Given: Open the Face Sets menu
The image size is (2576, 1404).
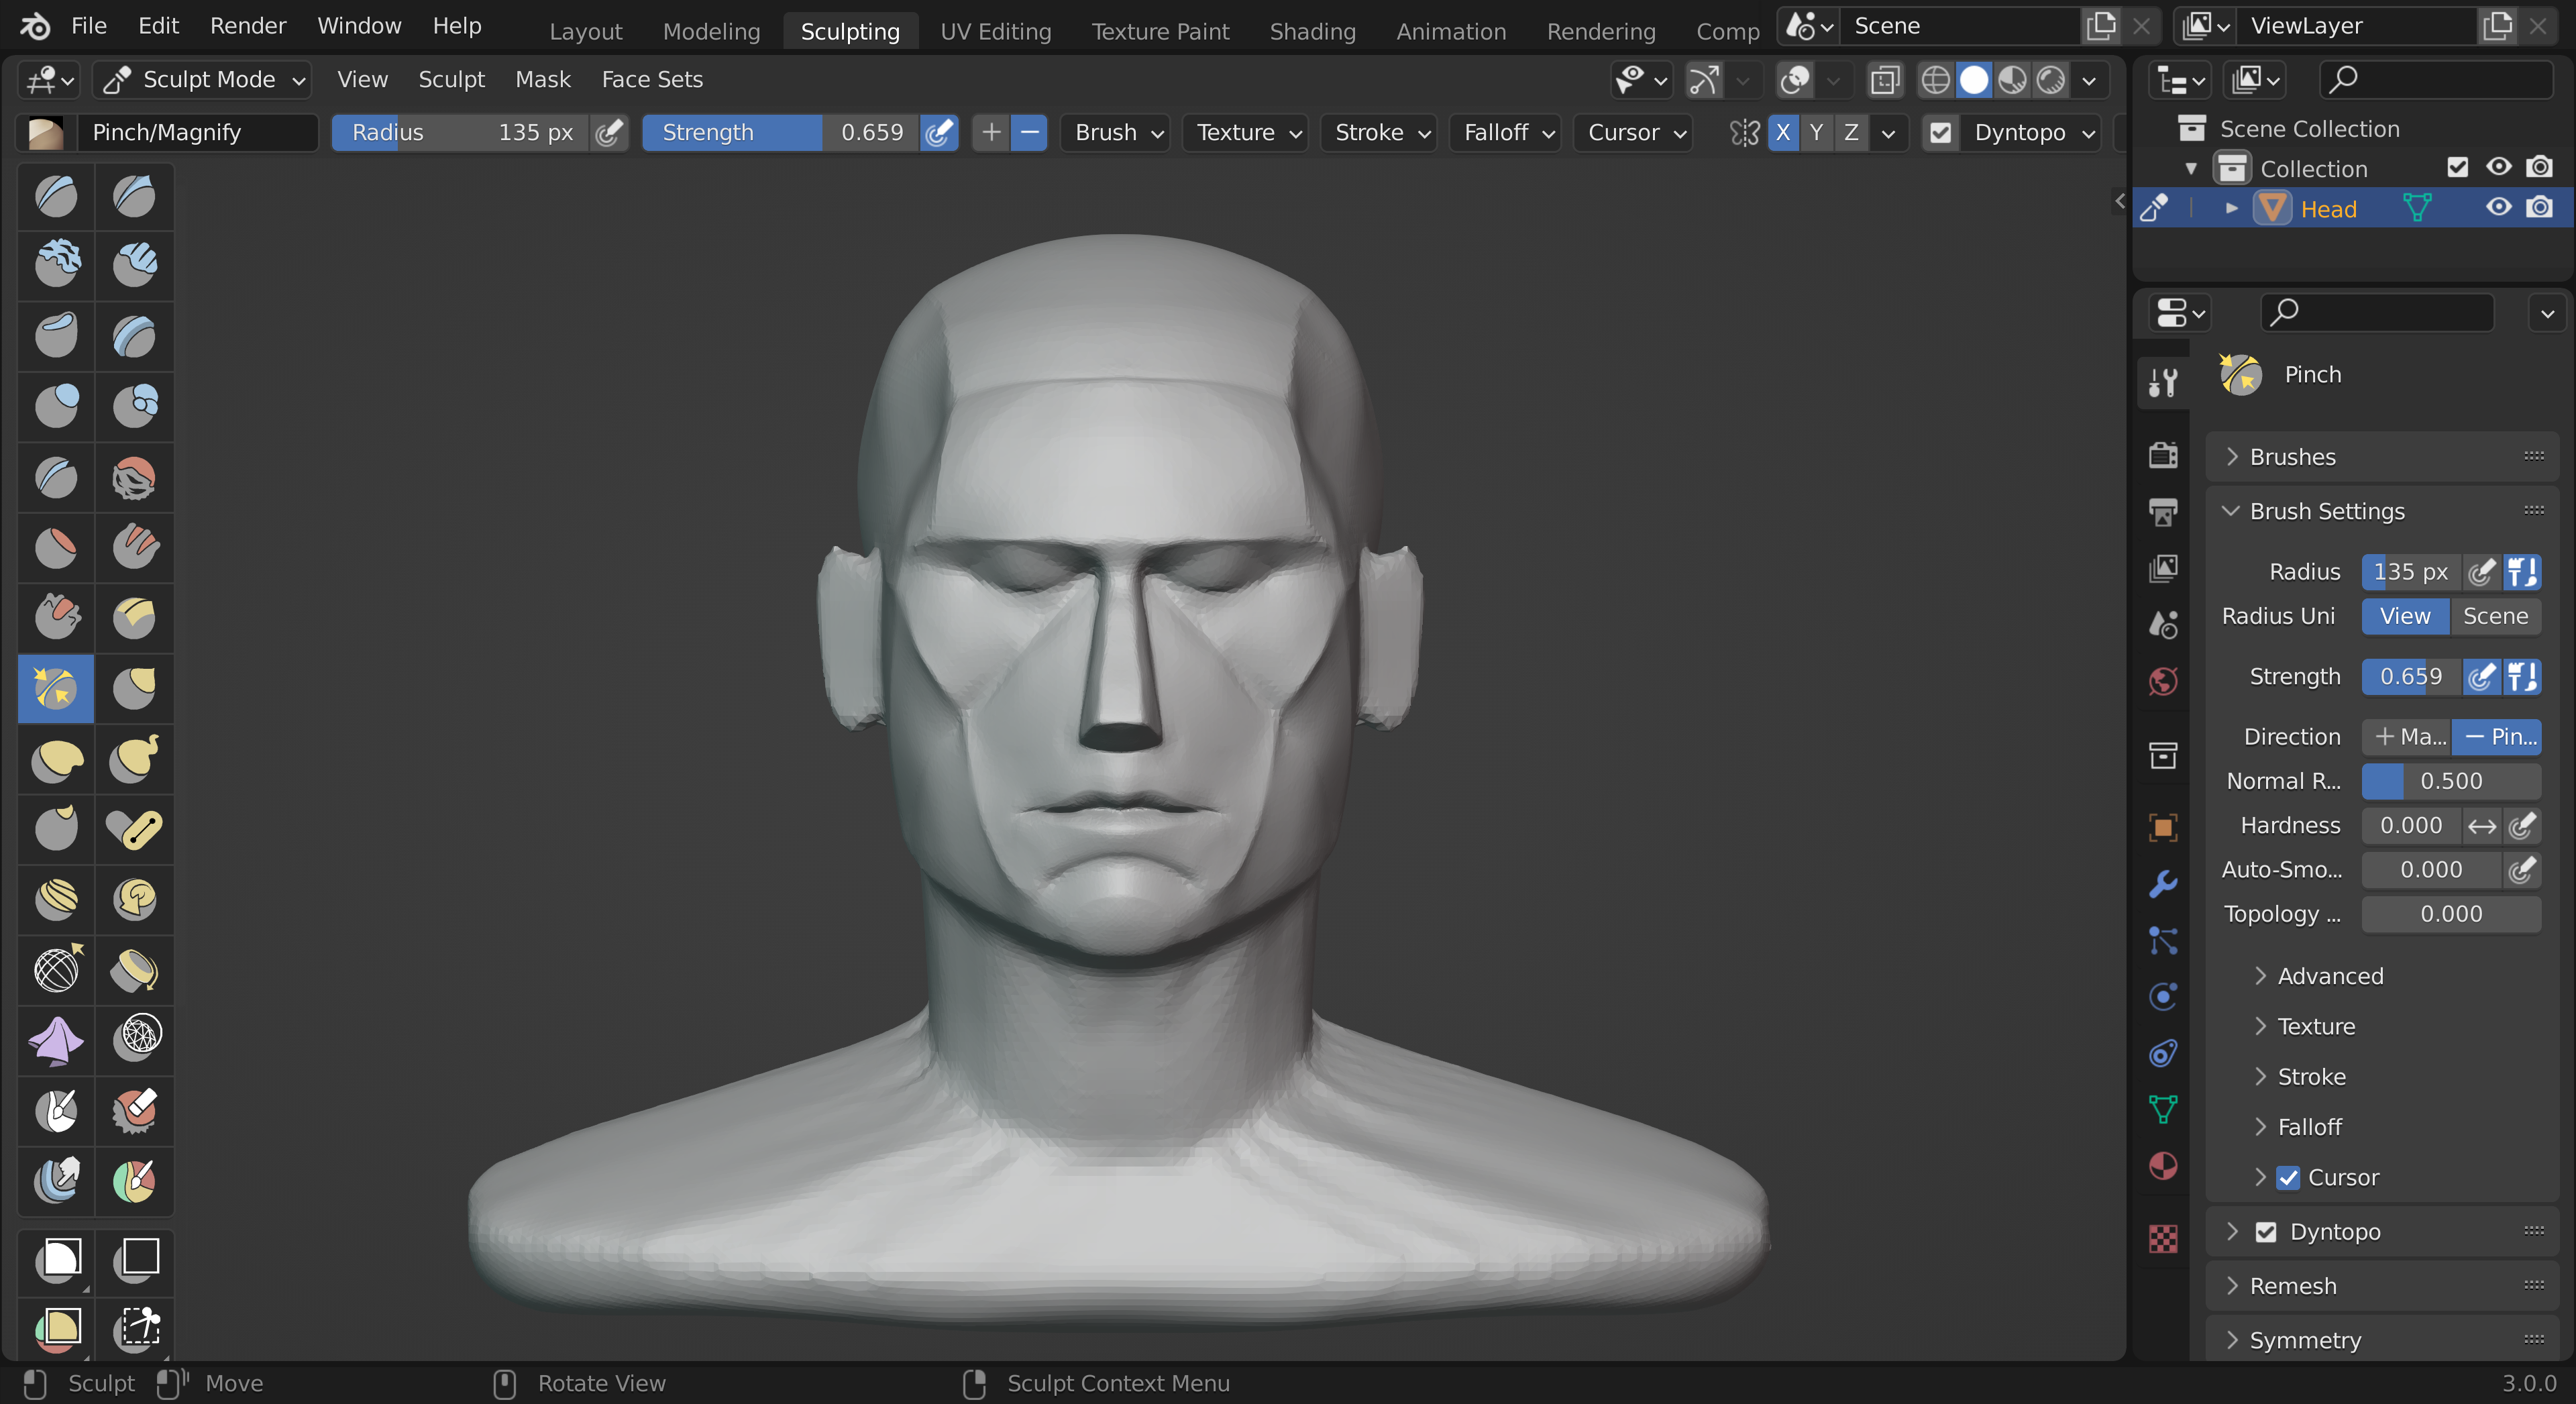Looking at the screenshot, I should tap(652, 80).
